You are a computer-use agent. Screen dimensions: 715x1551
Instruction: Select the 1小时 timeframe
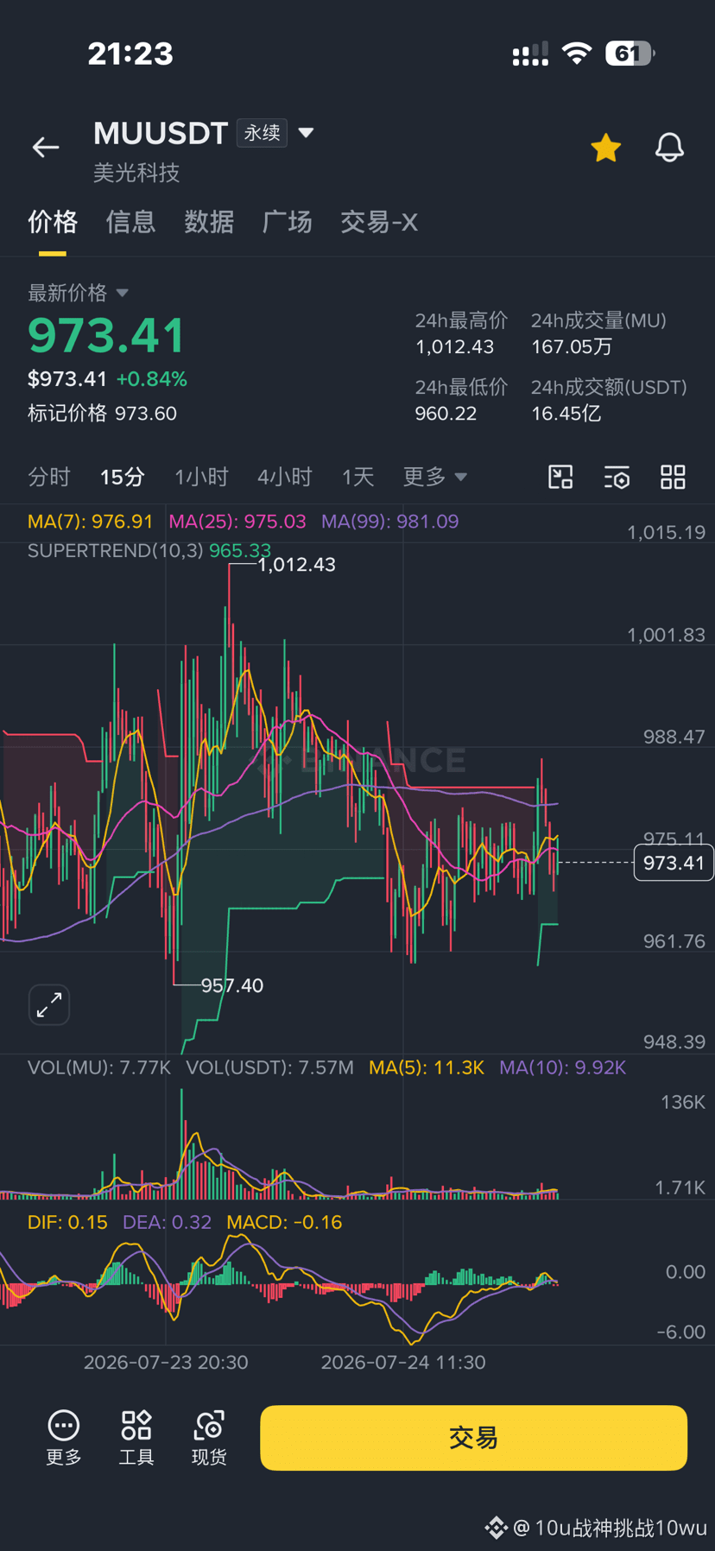pyautogui.click(x=201, y=477)
